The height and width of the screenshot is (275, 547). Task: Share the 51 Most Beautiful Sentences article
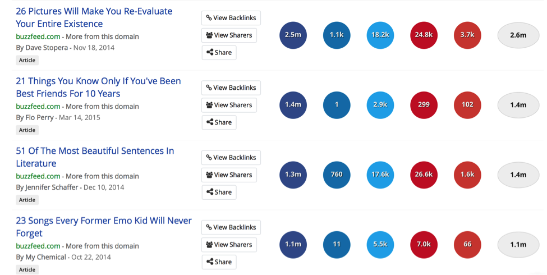pyautogui.click(x=219, y=192)
